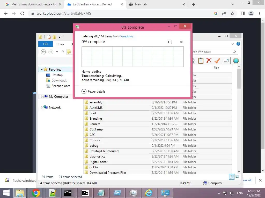Viewport: 265px width, 198px height.
Task: Click the Rename toolbar icon
Action: (226, 61)
